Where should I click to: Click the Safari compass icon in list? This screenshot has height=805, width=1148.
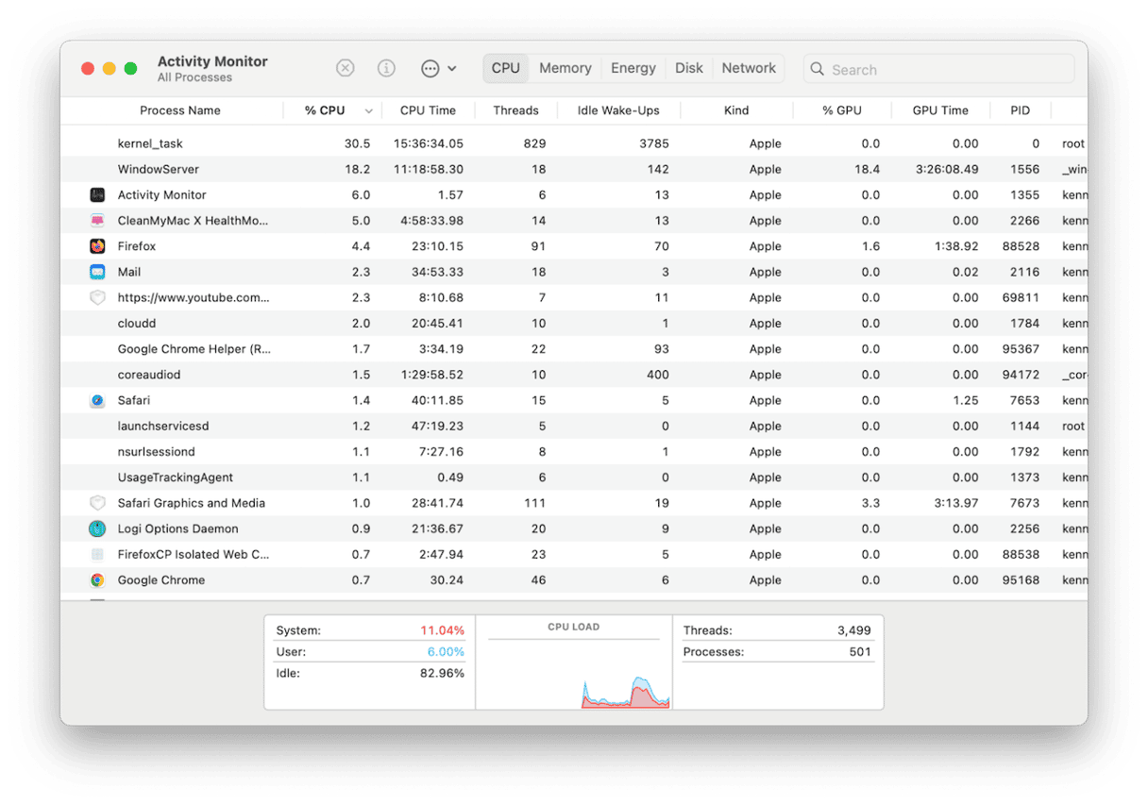[x=97, y=400]
